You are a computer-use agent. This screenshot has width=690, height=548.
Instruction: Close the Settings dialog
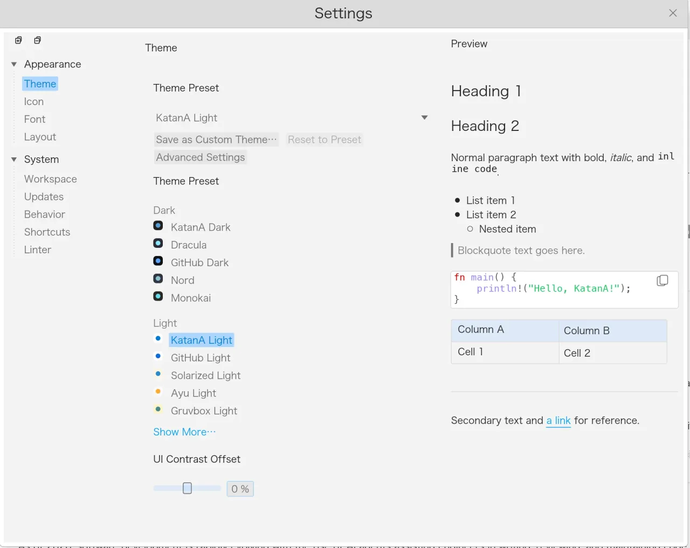click(673, 13)
